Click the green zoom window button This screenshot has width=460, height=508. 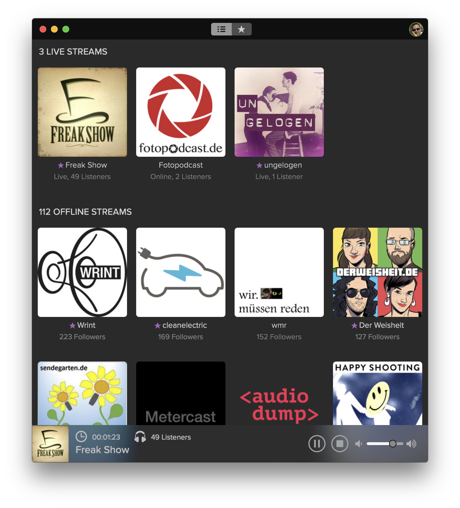(x=66, y=29)
